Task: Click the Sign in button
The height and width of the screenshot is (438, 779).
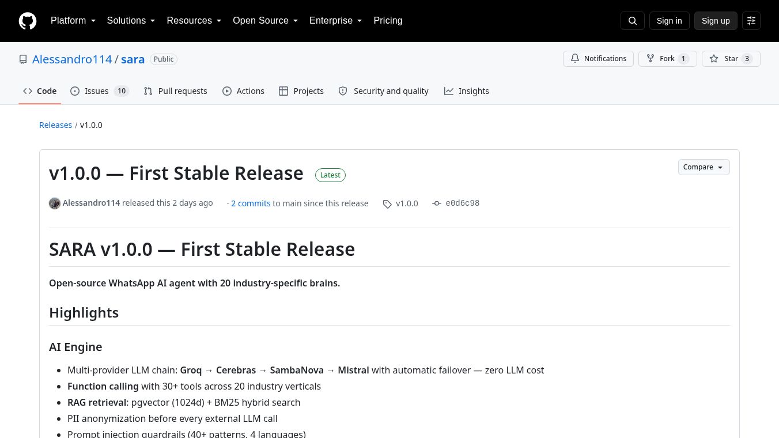Action: (669, 21)
